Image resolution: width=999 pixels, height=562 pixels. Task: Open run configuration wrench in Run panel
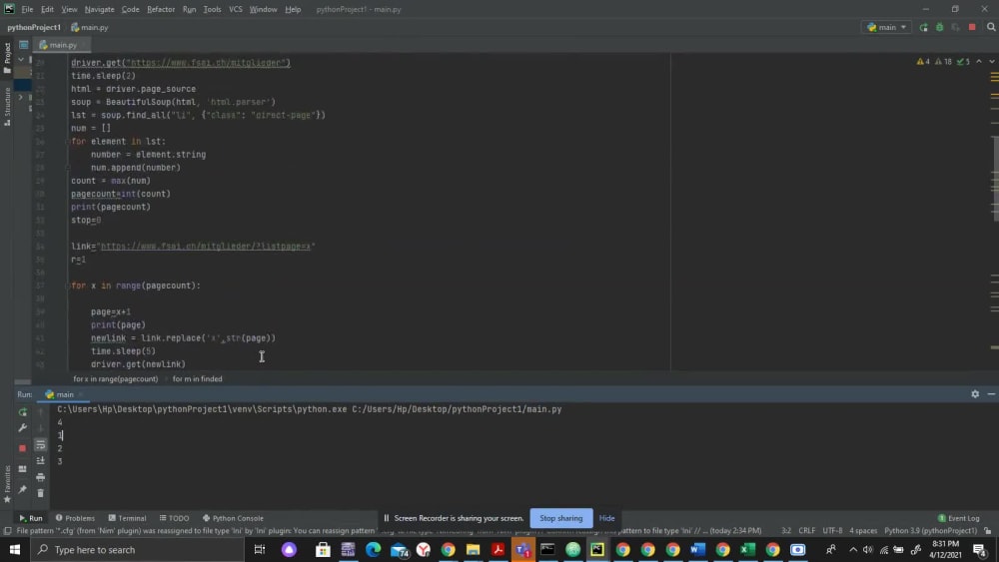point(23,427)
